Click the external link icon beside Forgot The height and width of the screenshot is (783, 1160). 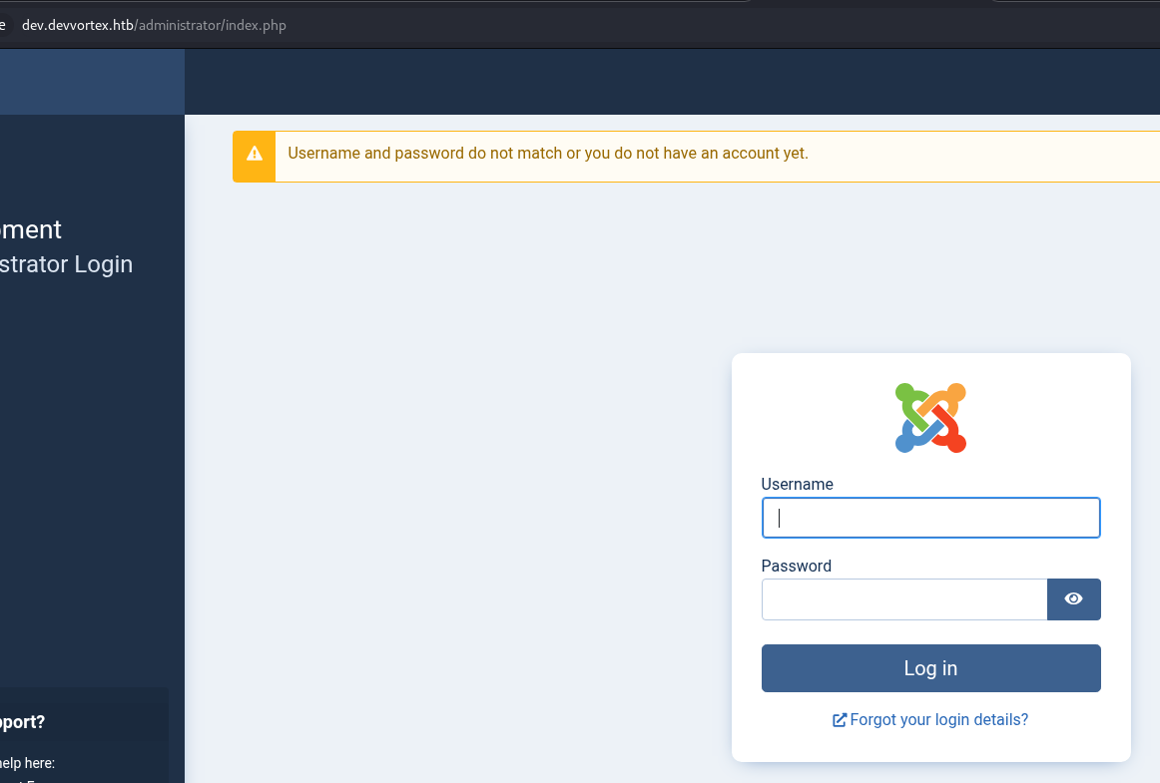pyautogui.click(x=840, y=720)
